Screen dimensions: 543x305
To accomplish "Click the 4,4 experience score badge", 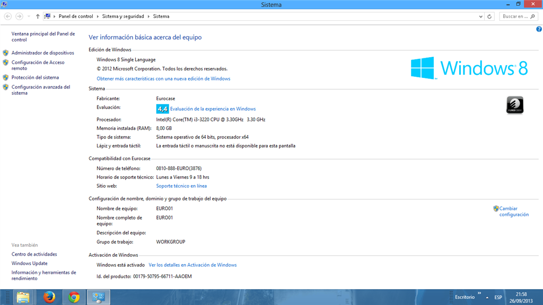I will [x=162, y=109].
